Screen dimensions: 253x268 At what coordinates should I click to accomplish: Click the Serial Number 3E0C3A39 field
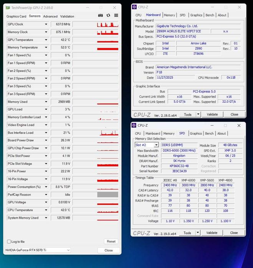tap(179, 171)
